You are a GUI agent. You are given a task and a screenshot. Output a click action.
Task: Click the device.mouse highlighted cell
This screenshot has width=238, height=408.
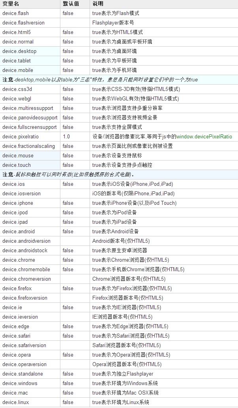[x=30, y=156]
